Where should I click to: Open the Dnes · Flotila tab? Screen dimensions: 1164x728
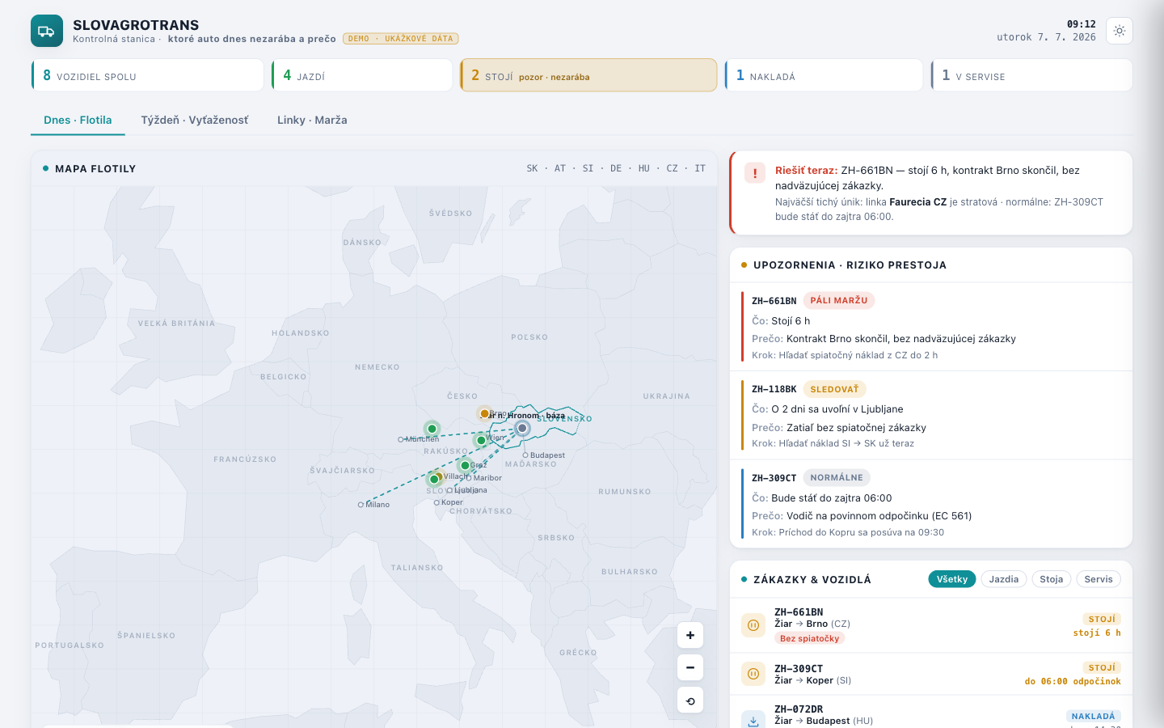[78, 120]
